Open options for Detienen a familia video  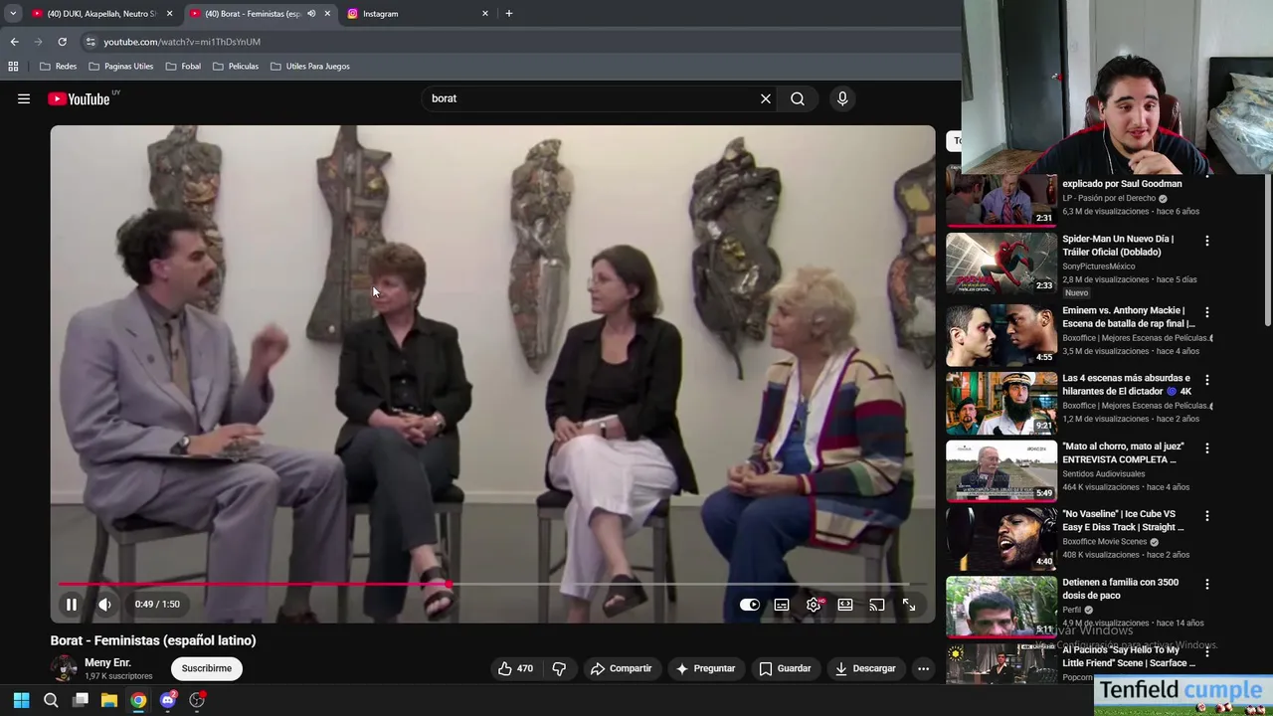pos(1207,585)
